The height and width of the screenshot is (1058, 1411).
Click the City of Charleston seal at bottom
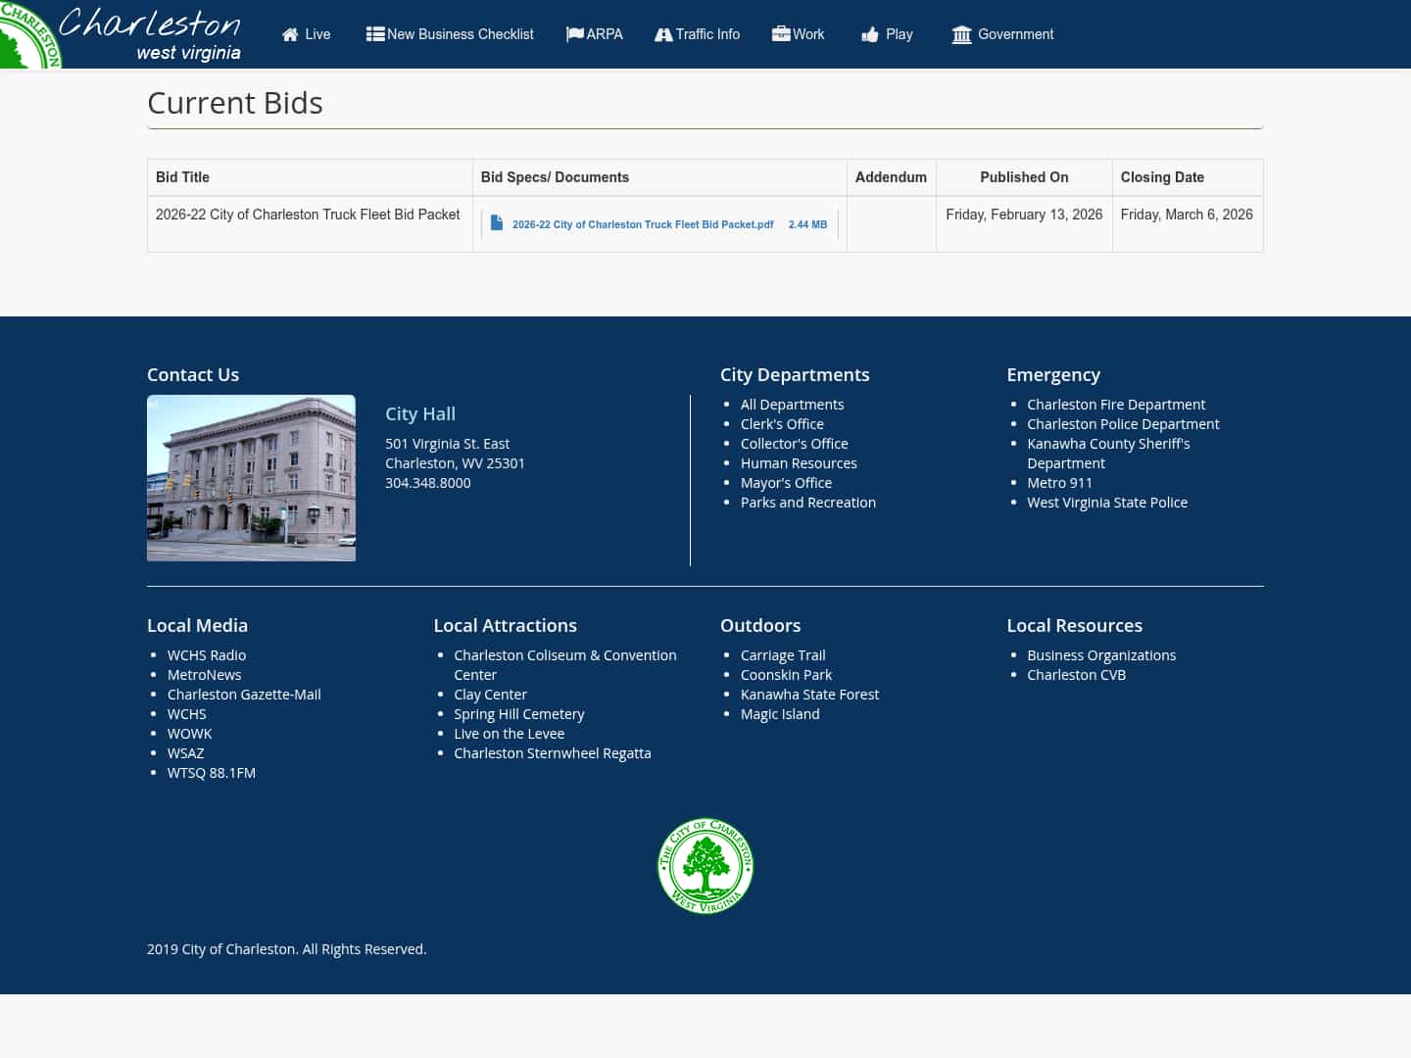(x=705, y=866)
